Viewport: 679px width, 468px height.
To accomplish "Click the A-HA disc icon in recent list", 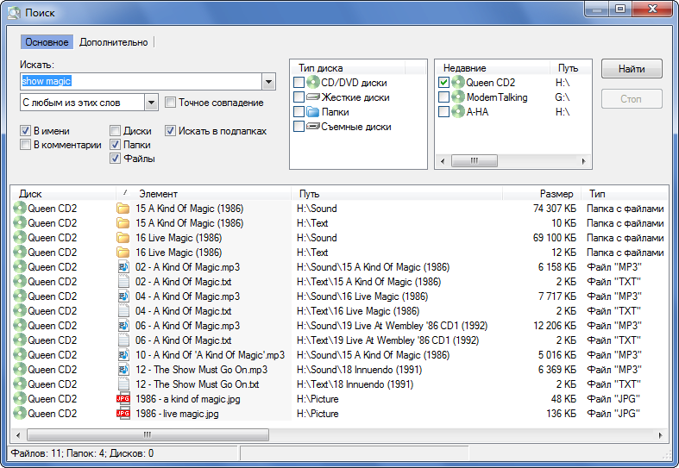I will [458, 112].
